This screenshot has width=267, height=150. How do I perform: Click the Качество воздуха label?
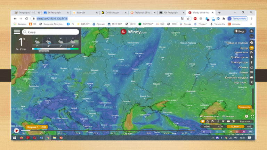click(x=236, y=77)
